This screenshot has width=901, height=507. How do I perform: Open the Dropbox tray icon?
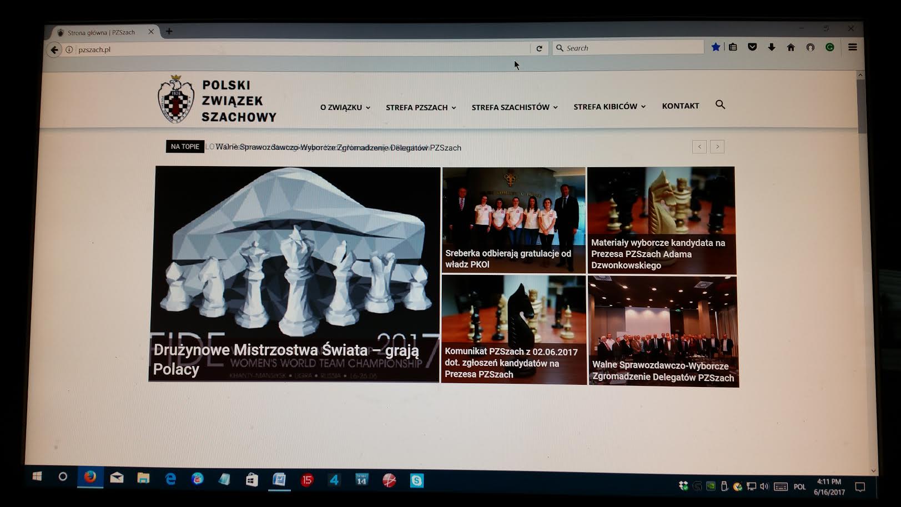pos(683,486)
